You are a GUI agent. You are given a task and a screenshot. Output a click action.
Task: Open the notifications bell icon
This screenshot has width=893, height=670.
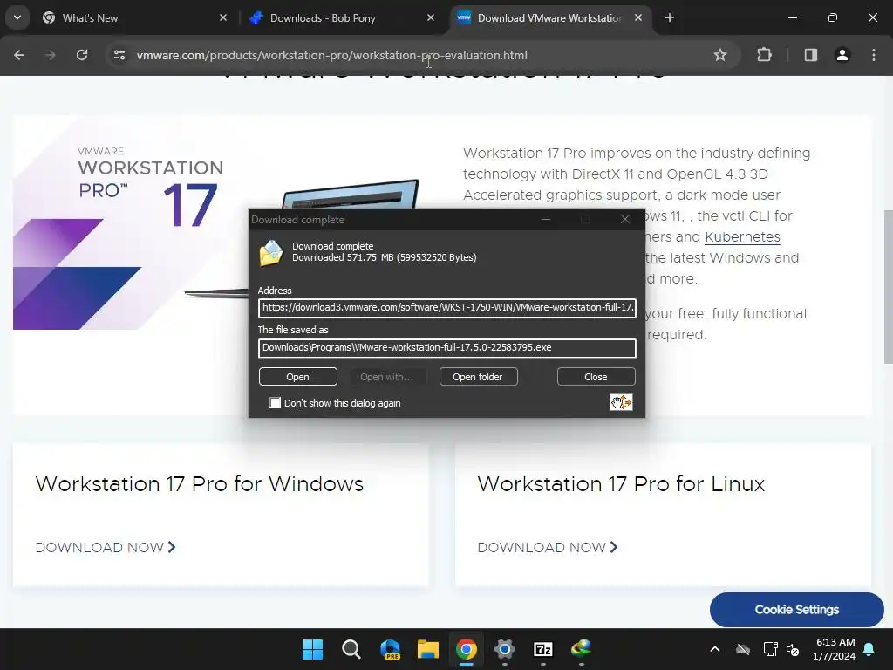coord(869,649)
